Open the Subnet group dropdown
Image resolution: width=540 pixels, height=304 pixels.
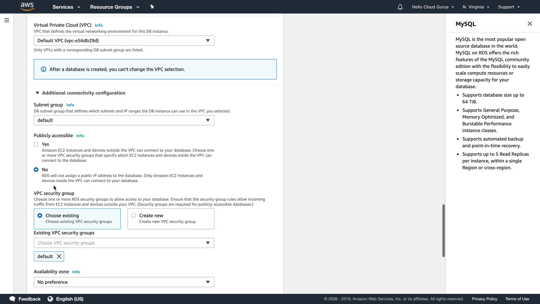(124, 120)
